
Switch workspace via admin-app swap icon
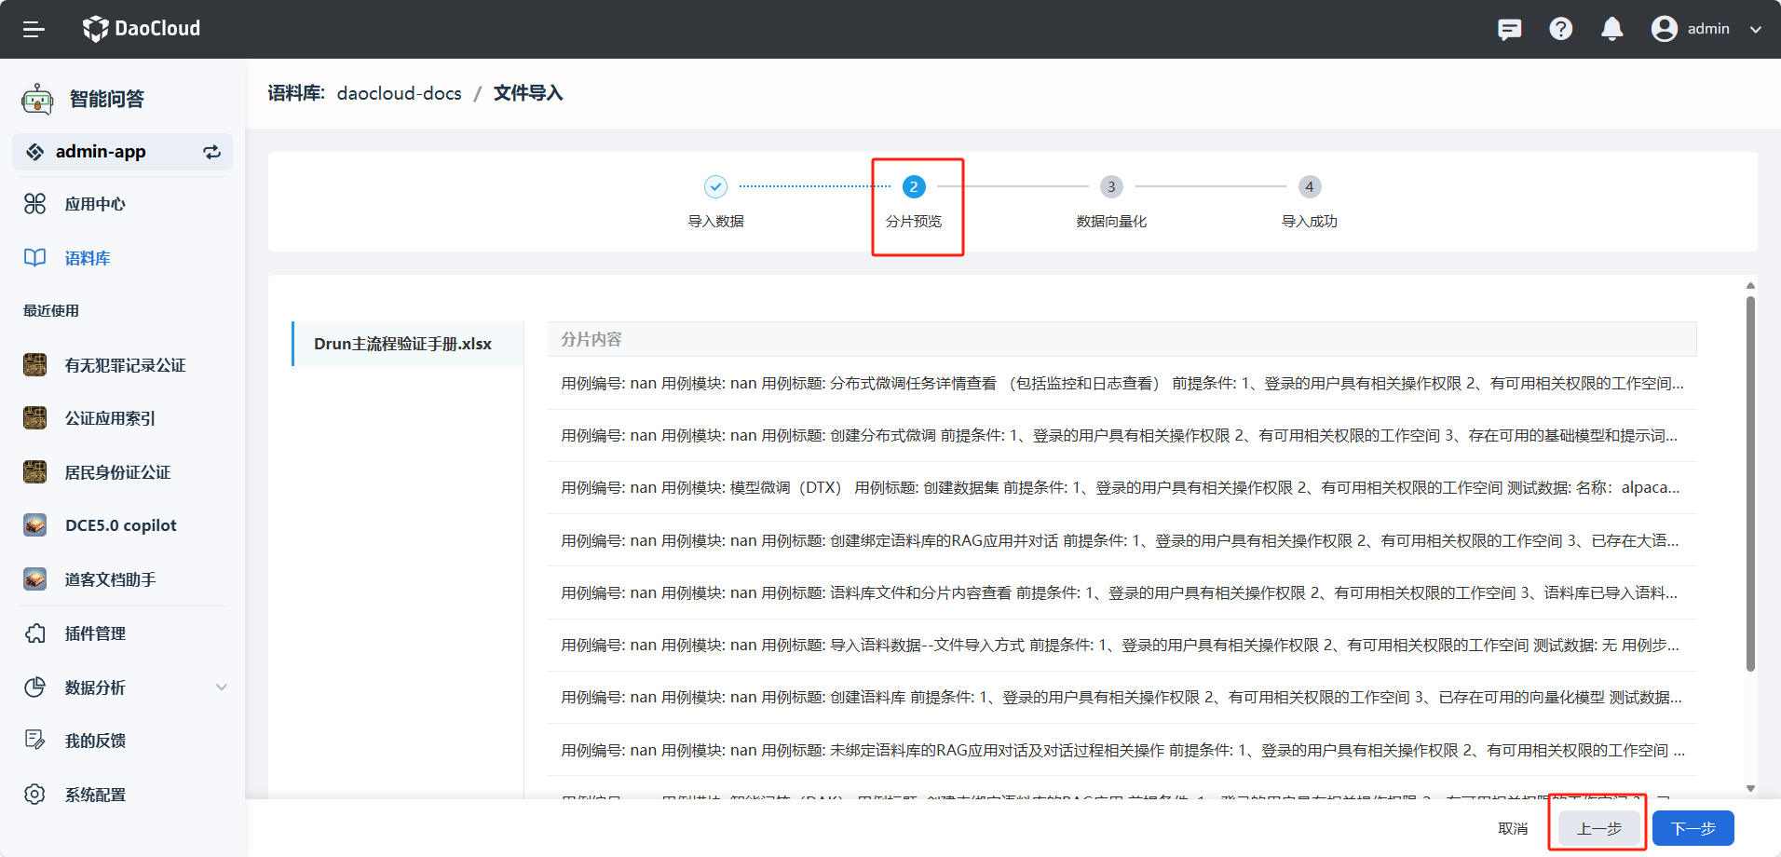(x=212, y=152)
